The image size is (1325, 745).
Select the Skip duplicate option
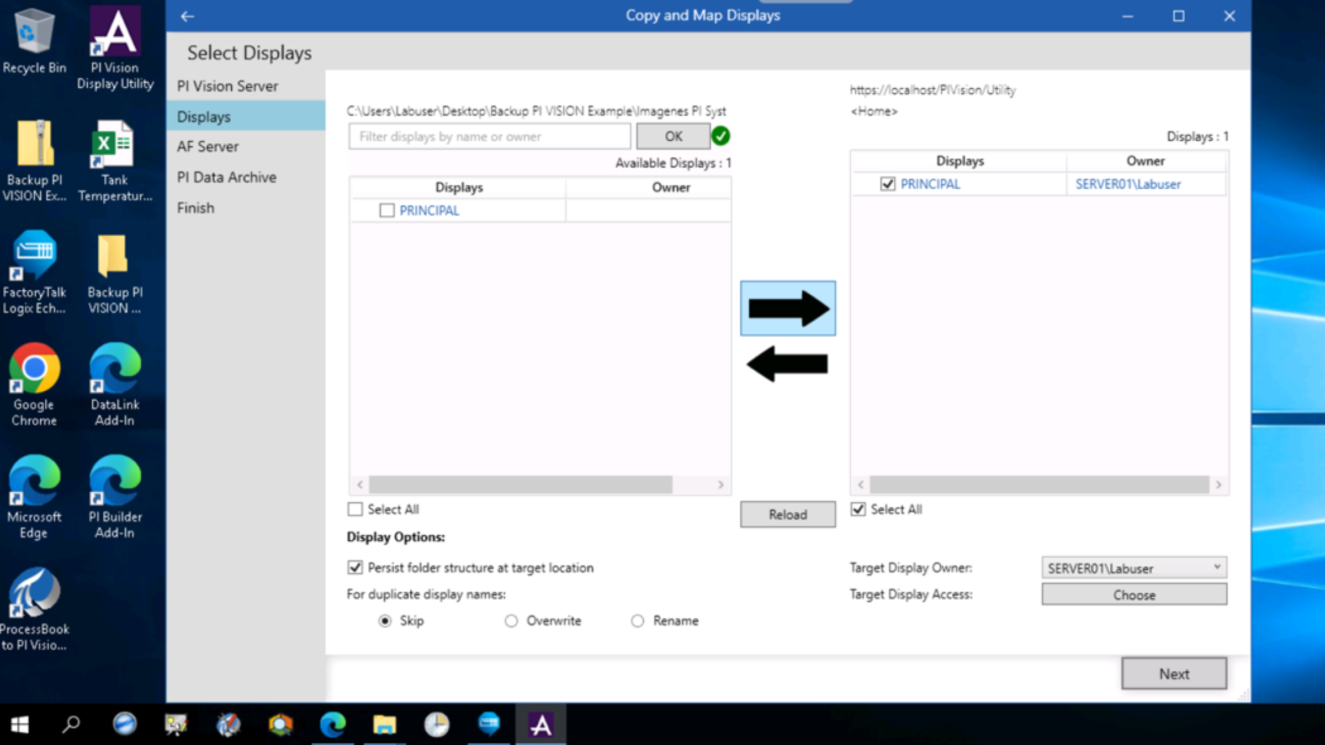click(x=385, y=621)
